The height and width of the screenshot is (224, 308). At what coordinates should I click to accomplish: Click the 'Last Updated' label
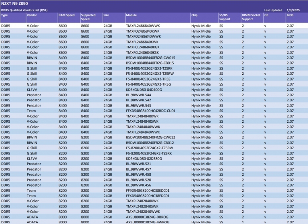(273, 10)
